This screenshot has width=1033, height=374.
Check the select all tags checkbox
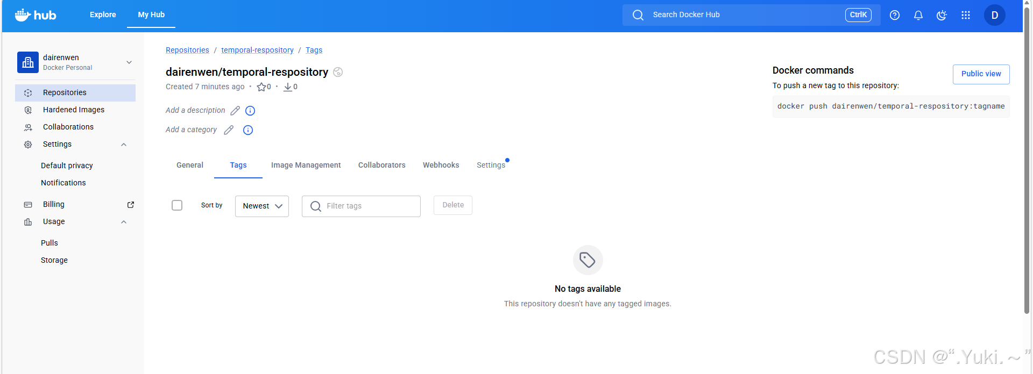pyautogui.click(x=177, y=205)
